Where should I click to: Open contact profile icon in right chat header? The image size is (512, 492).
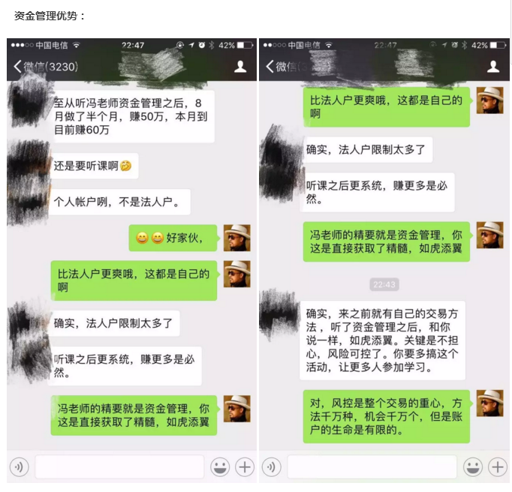(493, 67)
